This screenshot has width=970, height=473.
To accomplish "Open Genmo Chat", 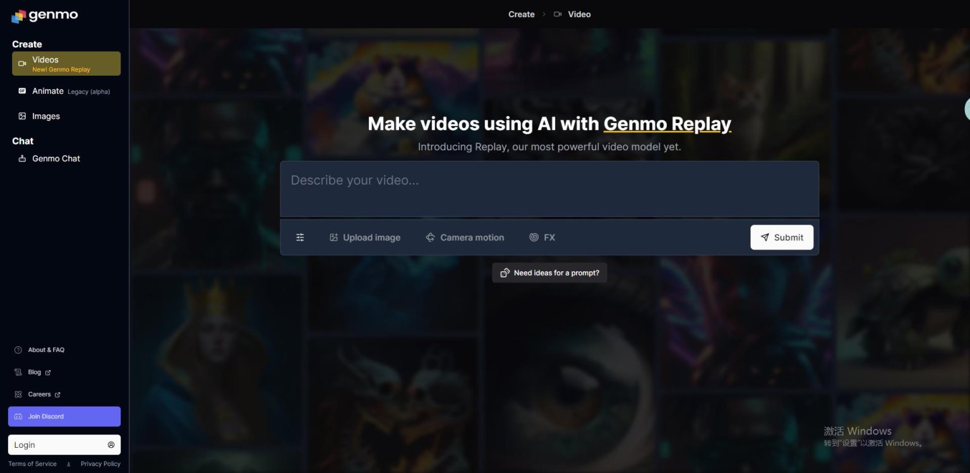I will click(x=56, y=158).
